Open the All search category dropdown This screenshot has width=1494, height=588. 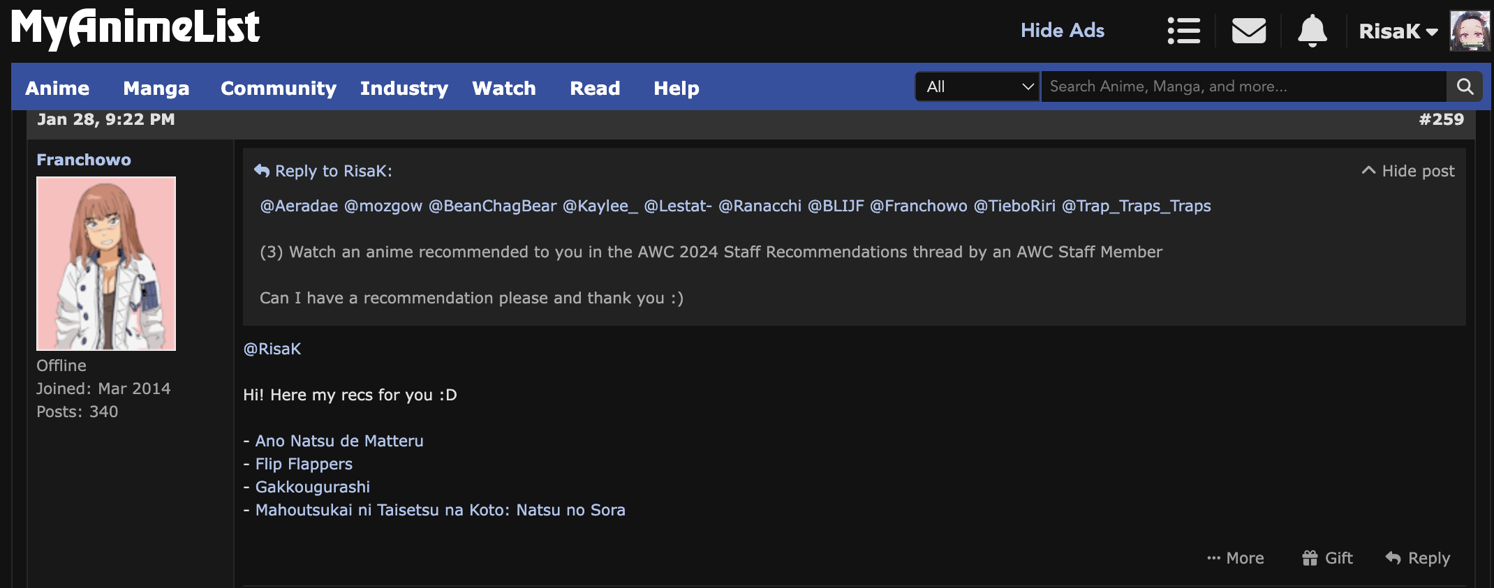977,86
